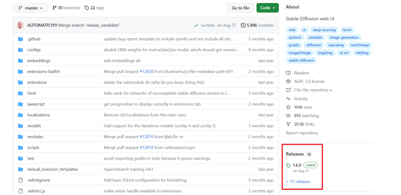Open the AGPL-3.0 license link

click(x=309, y=82)
